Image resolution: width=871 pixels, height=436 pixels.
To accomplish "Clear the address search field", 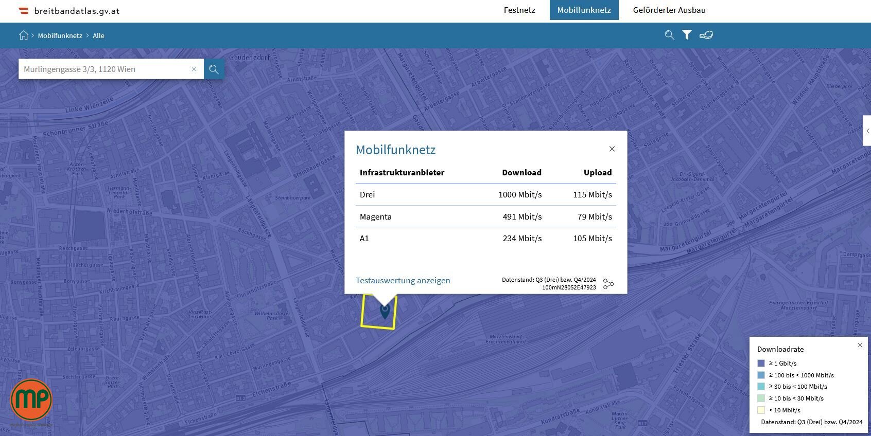I will (194, 69).
